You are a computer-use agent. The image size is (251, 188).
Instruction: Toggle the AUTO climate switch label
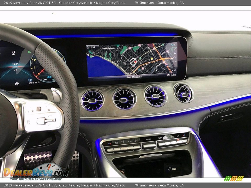point(129,142)
